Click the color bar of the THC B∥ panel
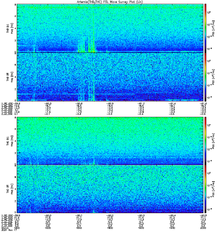Screen dimensions: 217x232 click(x=205, y=189)
